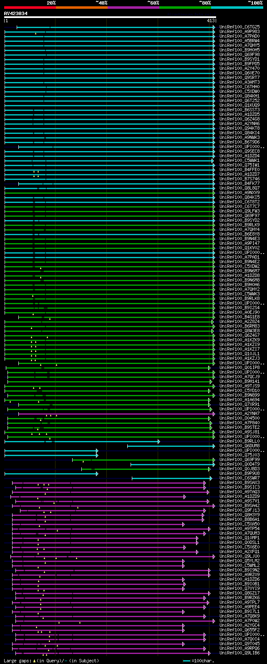Open hit UniRef100_A1A694
This screenshot has width=267, height=664.
[239, 400]
